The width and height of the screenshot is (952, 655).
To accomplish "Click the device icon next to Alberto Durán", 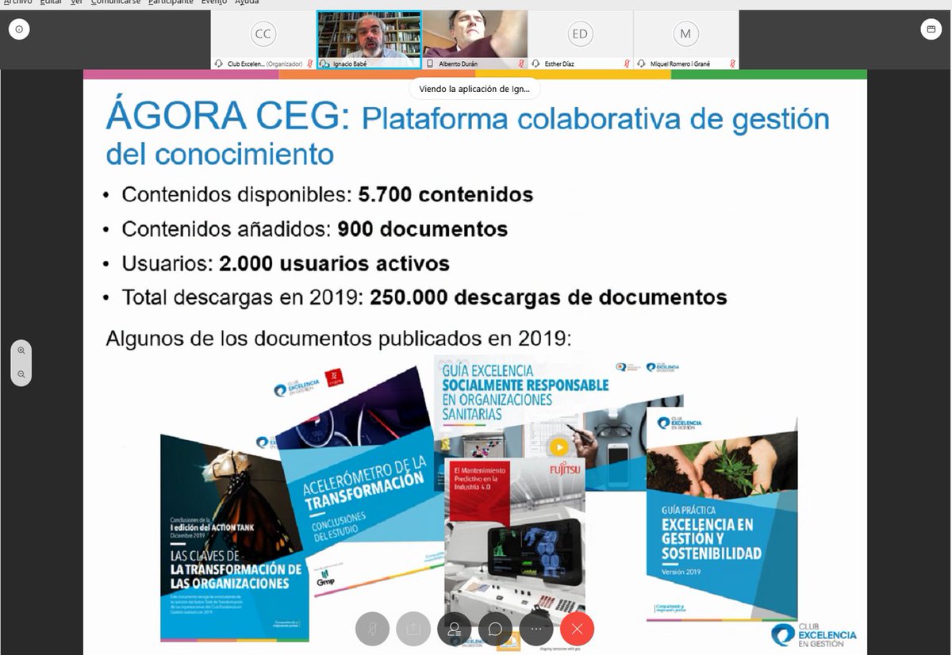I will (429, 63).
